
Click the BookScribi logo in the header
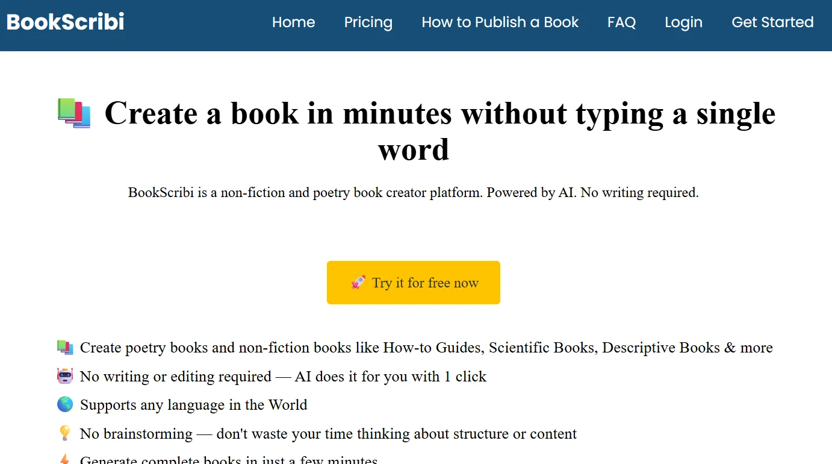pos(64,22)
